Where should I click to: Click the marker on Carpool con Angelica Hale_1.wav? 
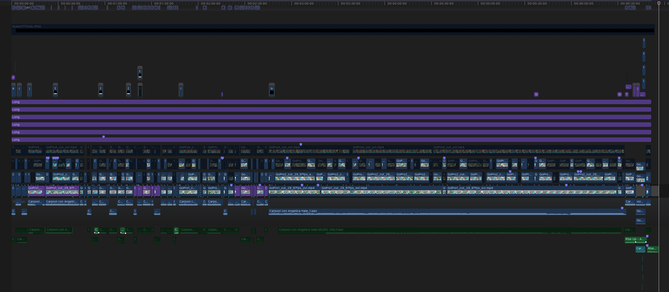(x=622, y=208)
